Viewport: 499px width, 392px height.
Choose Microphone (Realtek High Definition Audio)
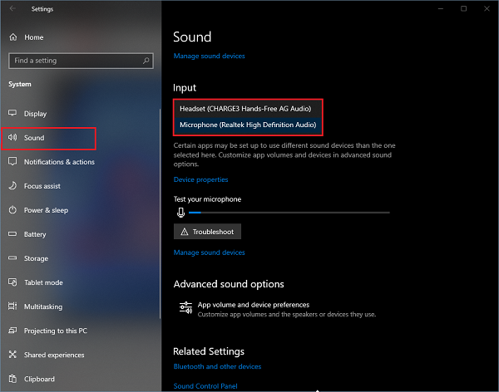click(x=247, y=125)
